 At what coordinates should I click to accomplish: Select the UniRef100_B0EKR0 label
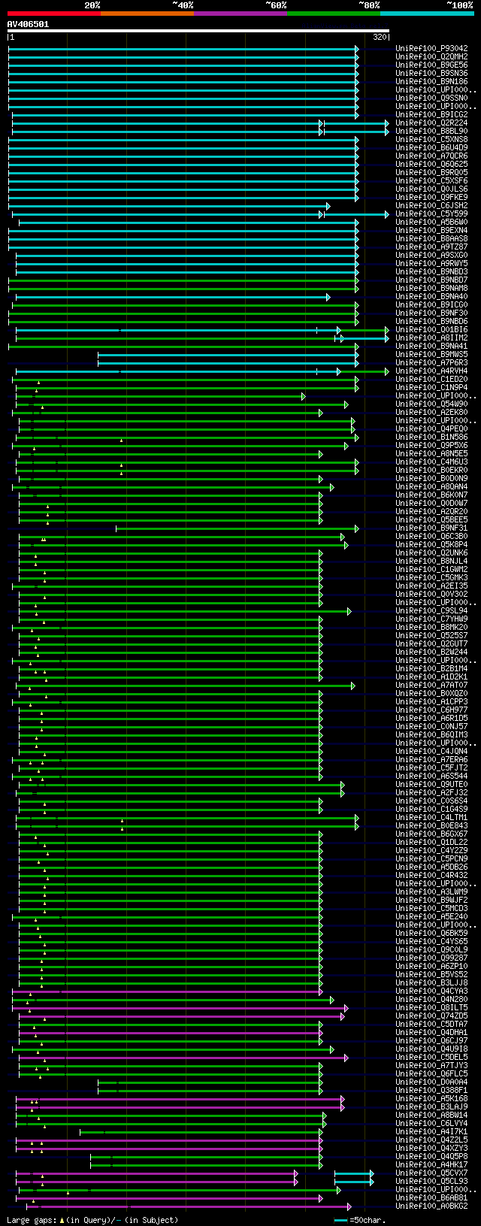pyautogui.click(x=431, y=471)
